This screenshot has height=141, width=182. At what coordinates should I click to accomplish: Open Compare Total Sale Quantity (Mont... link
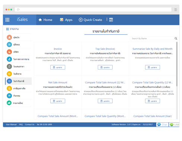click(x=105, y=116)
